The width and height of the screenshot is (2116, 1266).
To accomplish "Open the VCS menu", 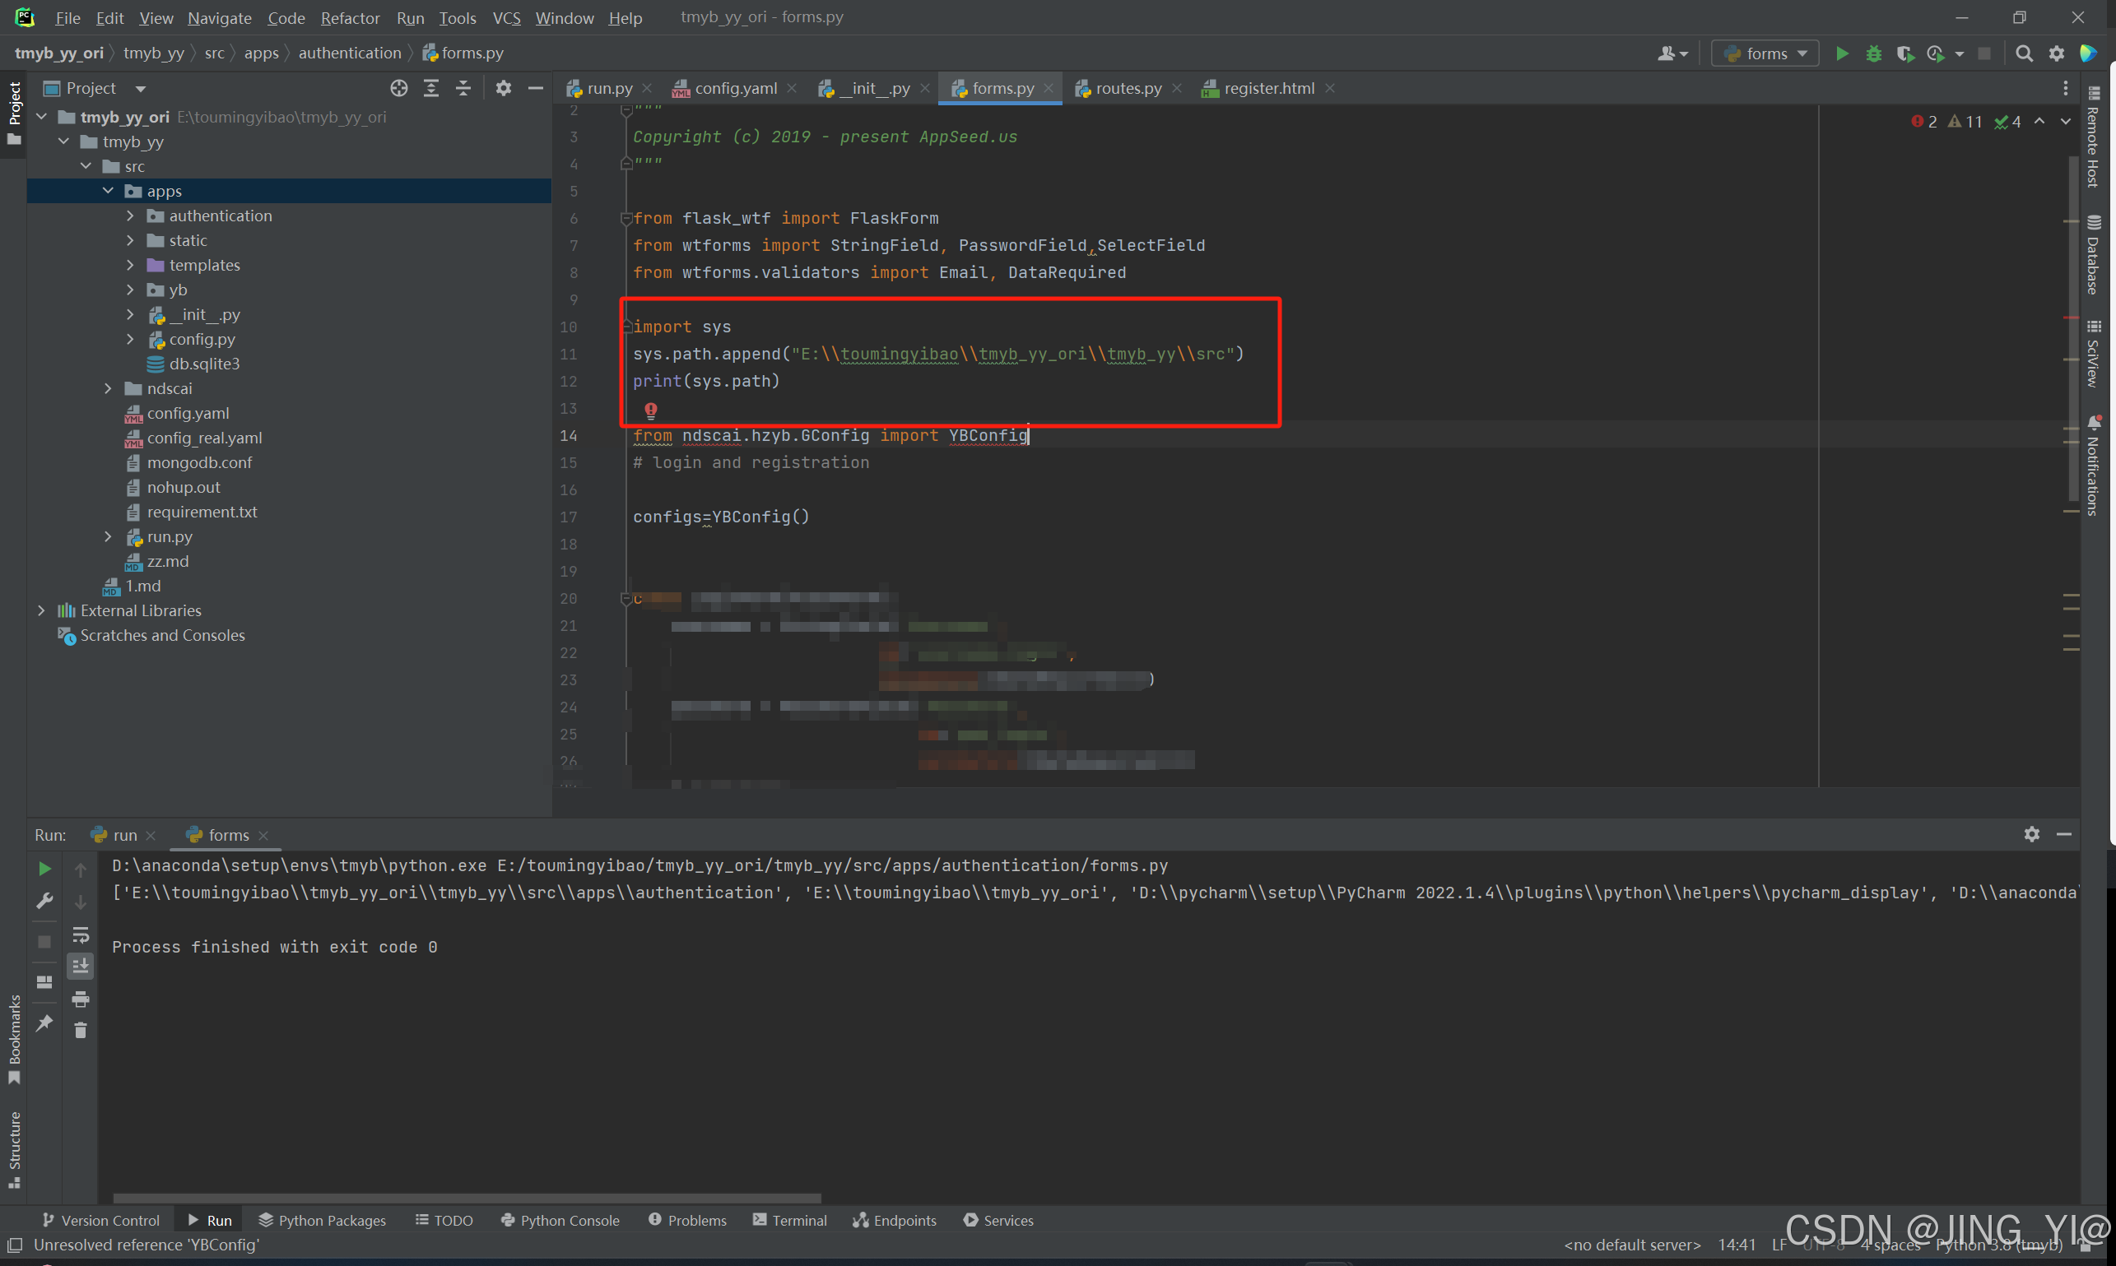I will point(506,18).
